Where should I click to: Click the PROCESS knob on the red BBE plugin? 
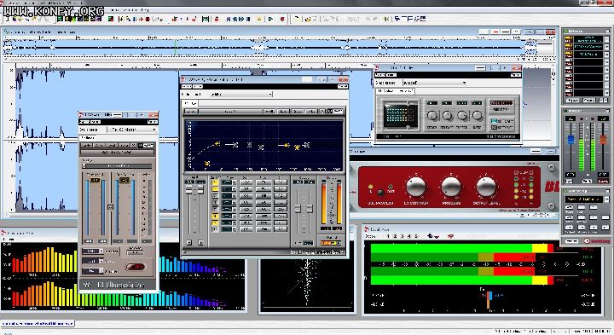(x=451, y=187)
